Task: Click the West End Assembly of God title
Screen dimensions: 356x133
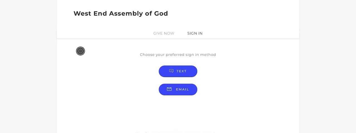Action: click(121, 14)
